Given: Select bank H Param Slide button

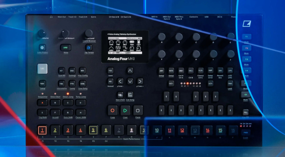Looking at the screenshot, I should (x=80, y=113).
